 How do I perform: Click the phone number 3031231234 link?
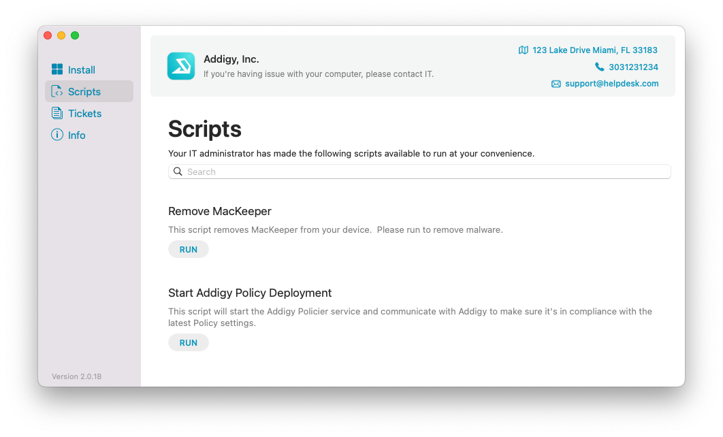pos(634,67)
